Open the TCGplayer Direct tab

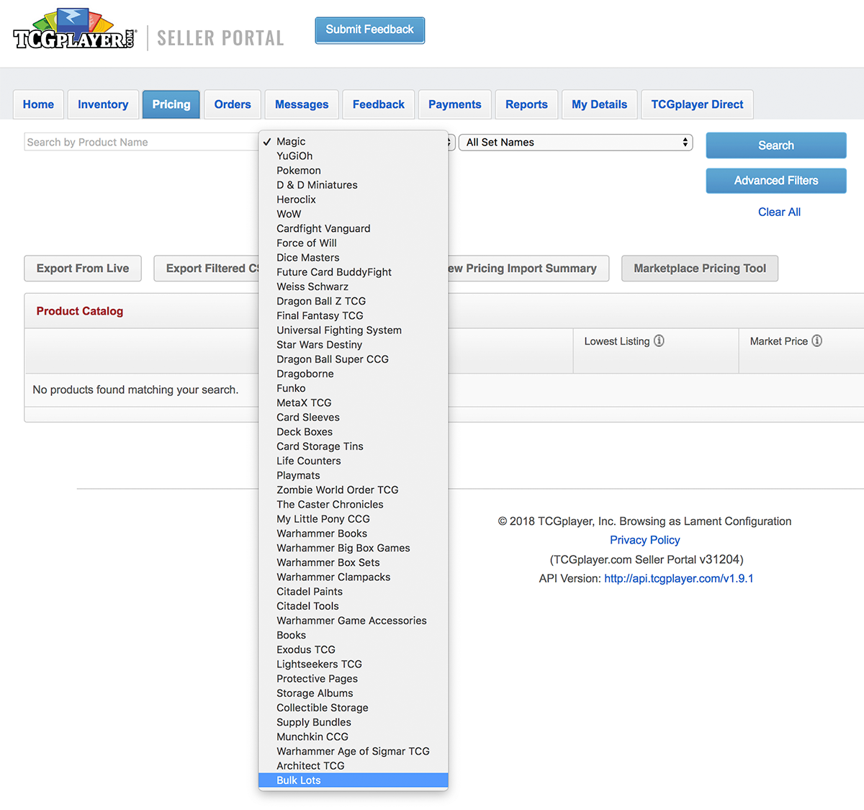pos(698,104)
